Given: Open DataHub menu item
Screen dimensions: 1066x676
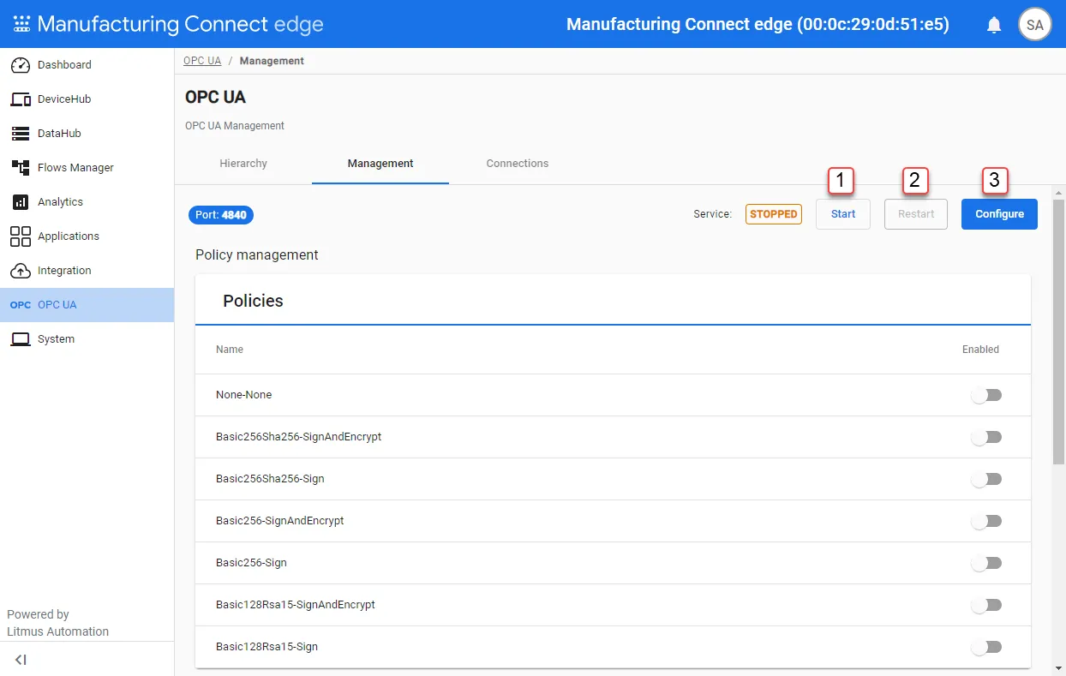Looking at the screenshot, I should tap(87, 134).
